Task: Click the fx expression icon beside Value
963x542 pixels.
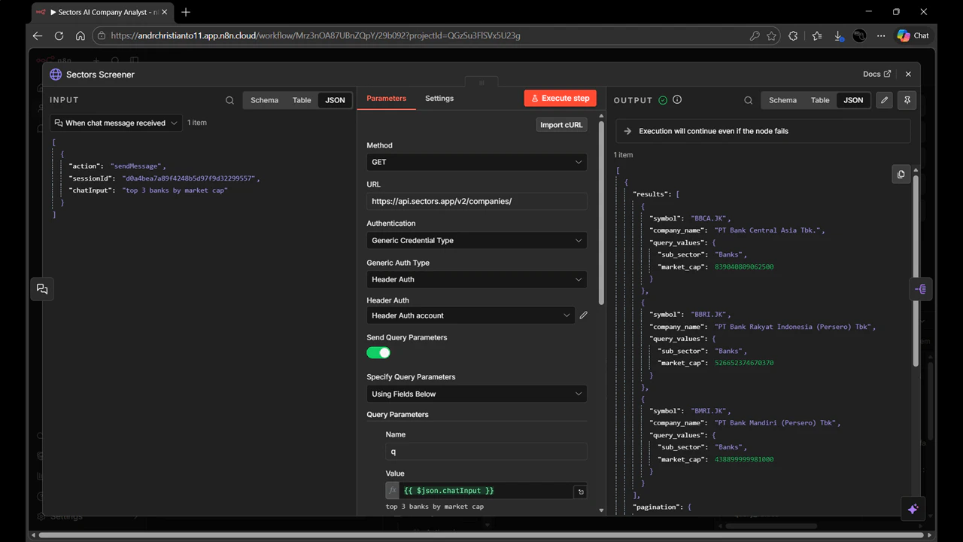Action: tap(392, 491)
